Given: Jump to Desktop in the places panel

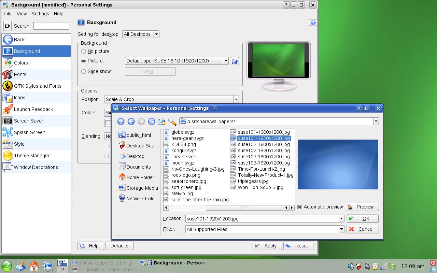Looking at the screenshot, I should 131,156.
